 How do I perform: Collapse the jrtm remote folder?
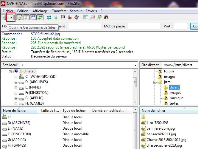[155, 82]
